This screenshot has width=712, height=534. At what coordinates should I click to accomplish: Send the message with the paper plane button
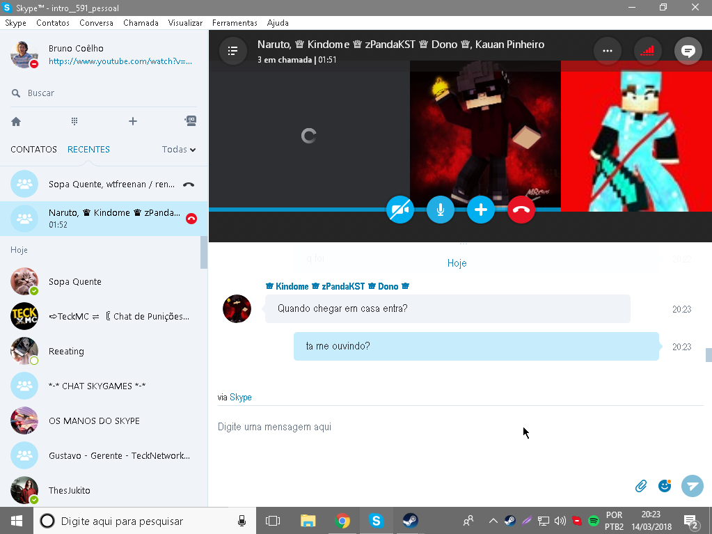693,487
